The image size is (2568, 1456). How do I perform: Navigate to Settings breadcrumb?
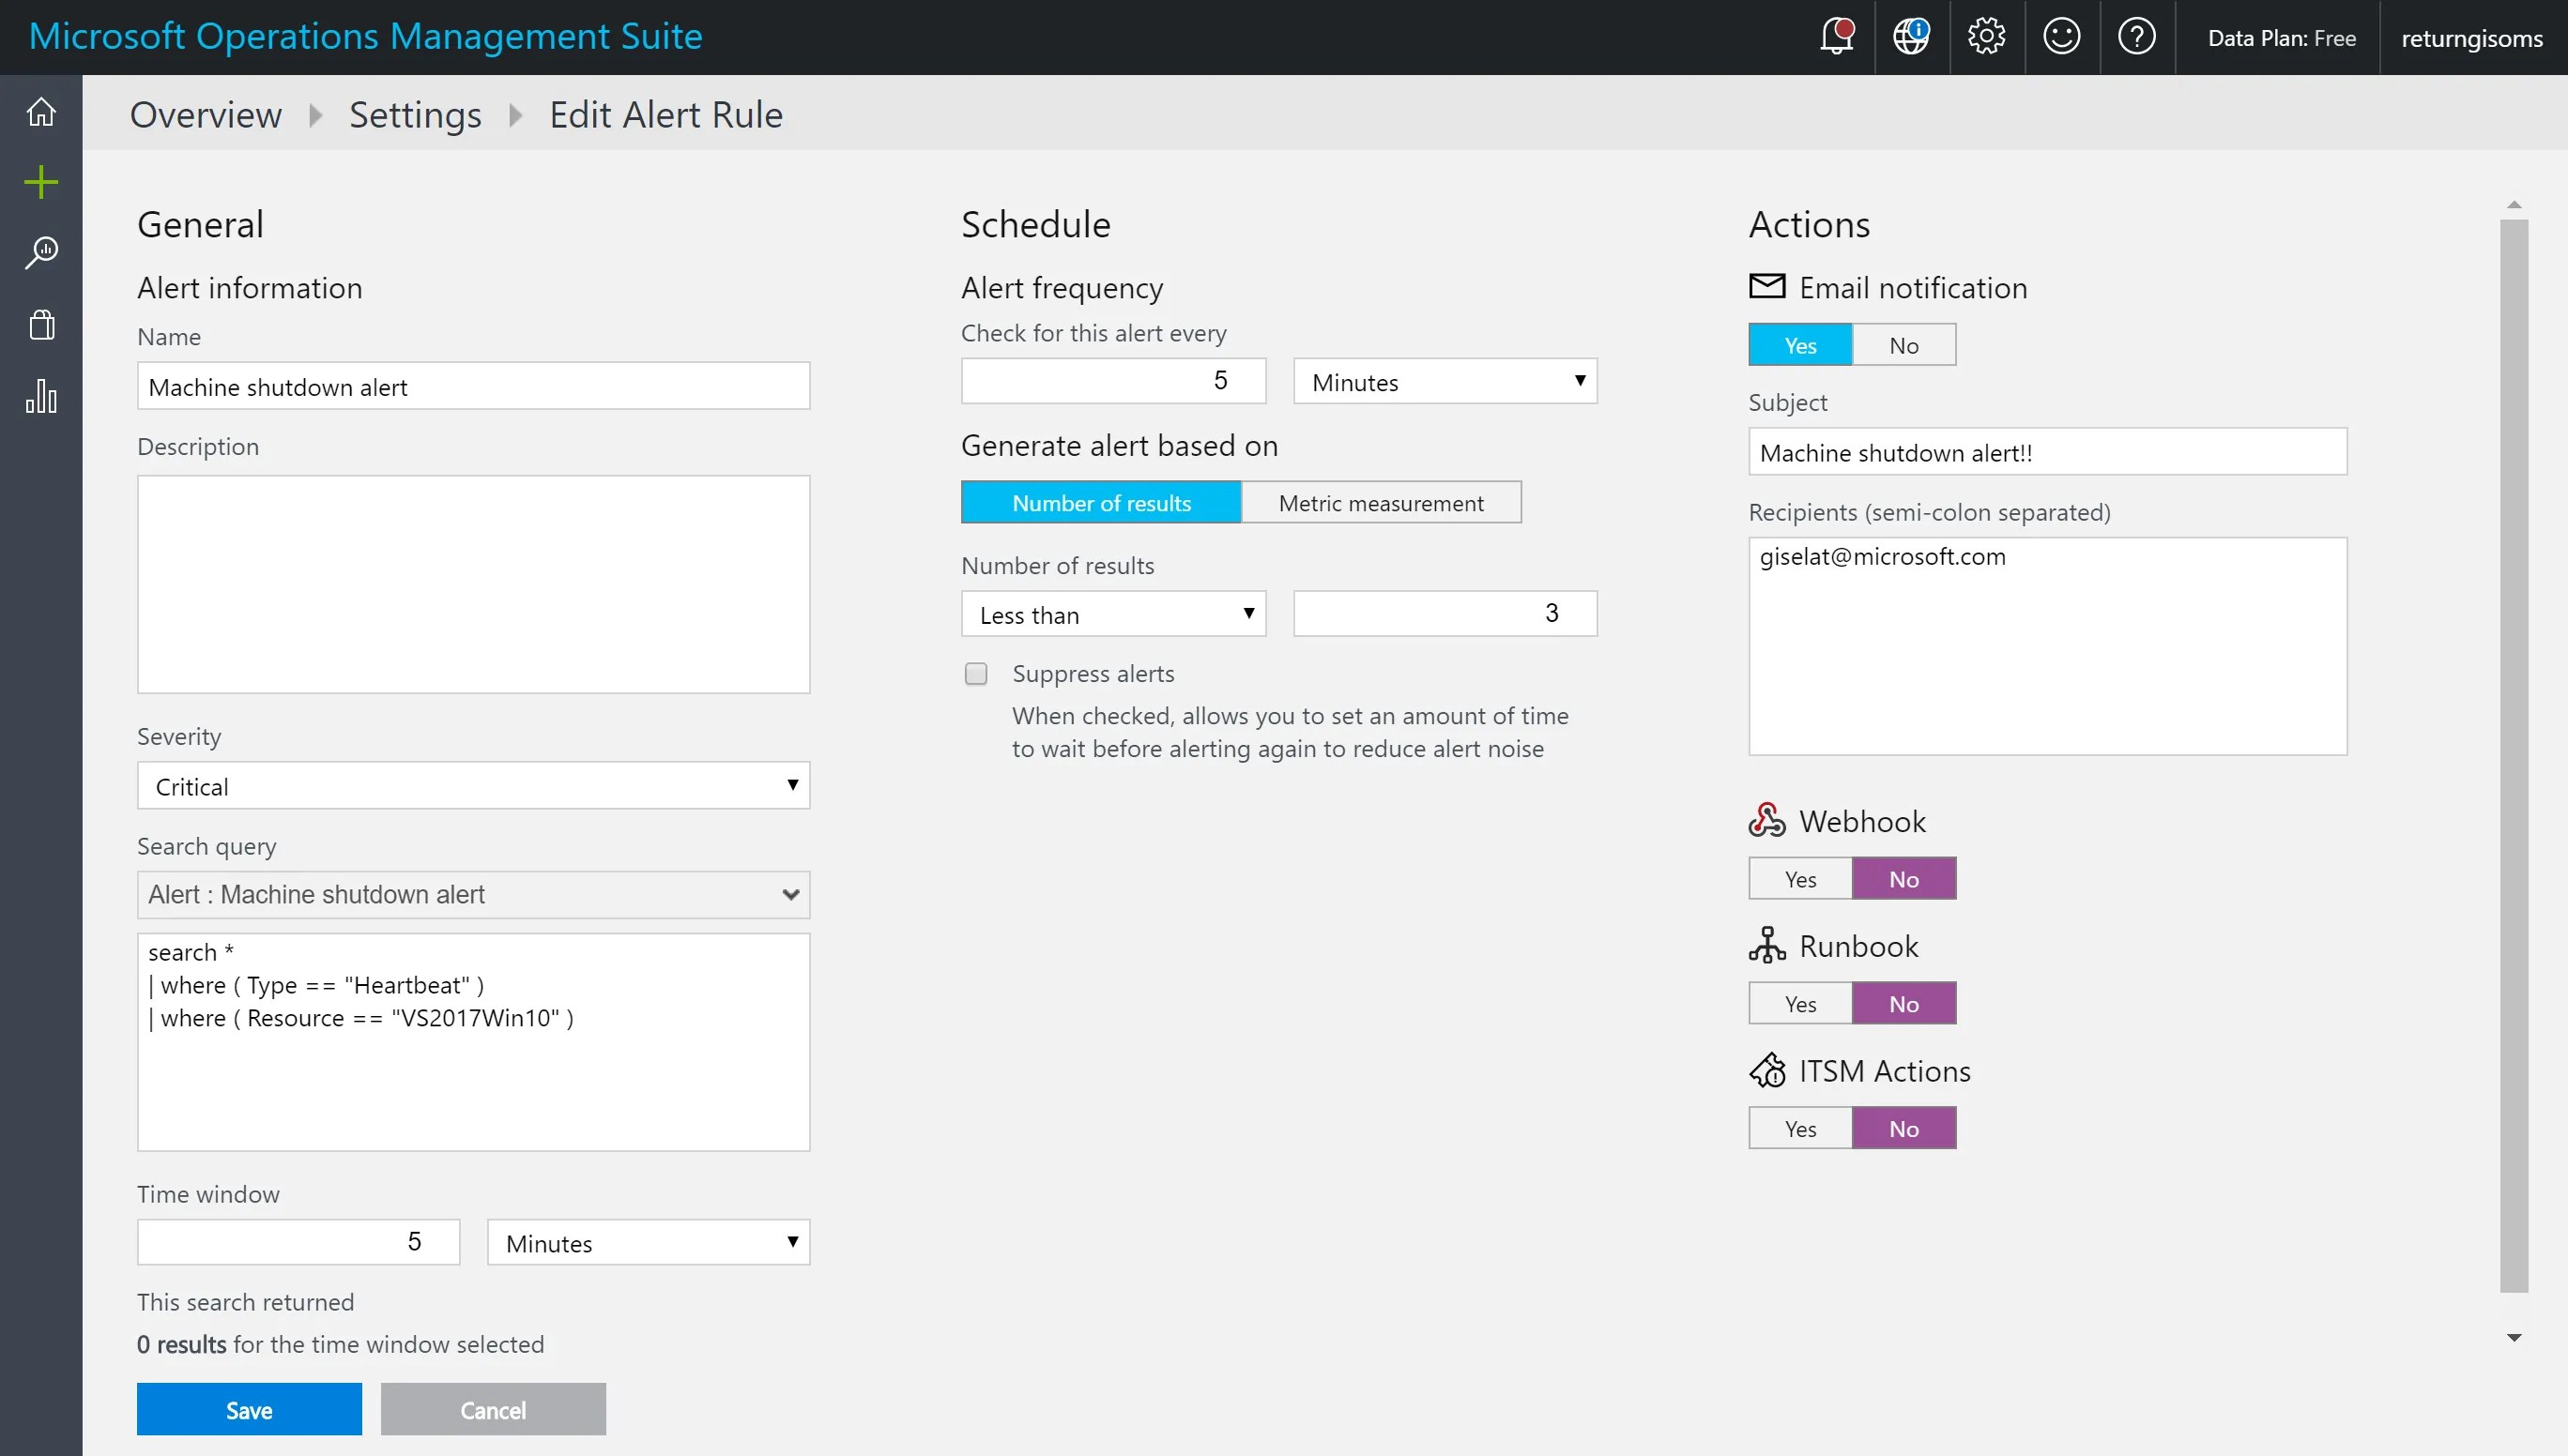point(415,115)
